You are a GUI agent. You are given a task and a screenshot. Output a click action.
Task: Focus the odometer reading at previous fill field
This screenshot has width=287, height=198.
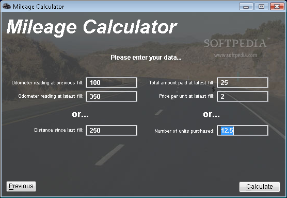pos(111,83)
